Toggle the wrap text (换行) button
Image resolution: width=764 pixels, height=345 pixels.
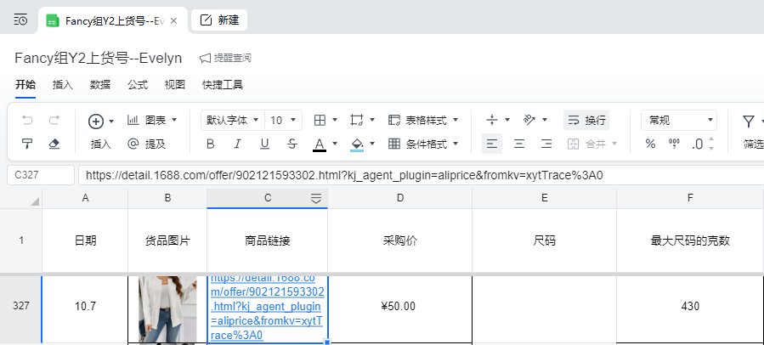[x=586, y=121]
